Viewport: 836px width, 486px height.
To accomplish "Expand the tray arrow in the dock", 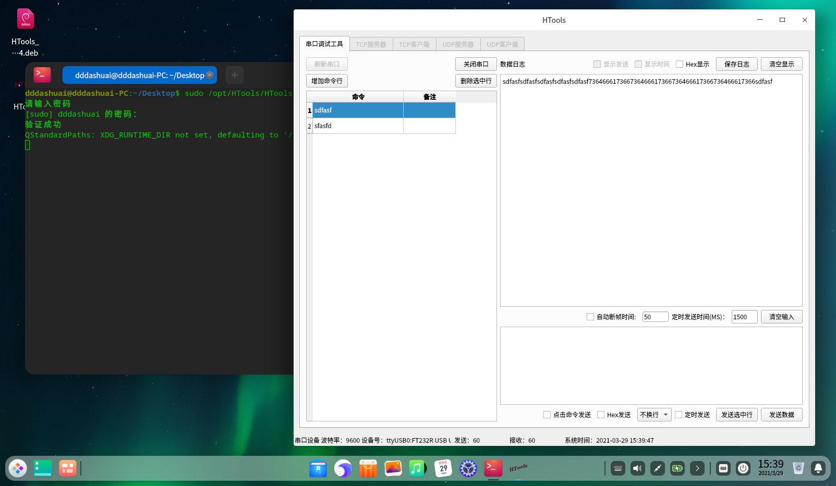I will coord(697,468).
